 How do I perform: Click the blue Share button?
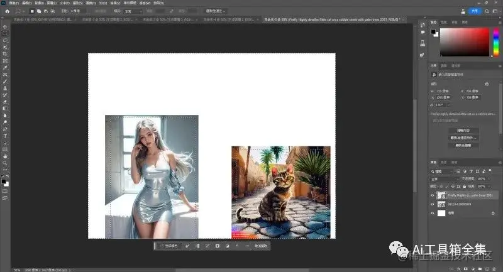click(475, 11)
